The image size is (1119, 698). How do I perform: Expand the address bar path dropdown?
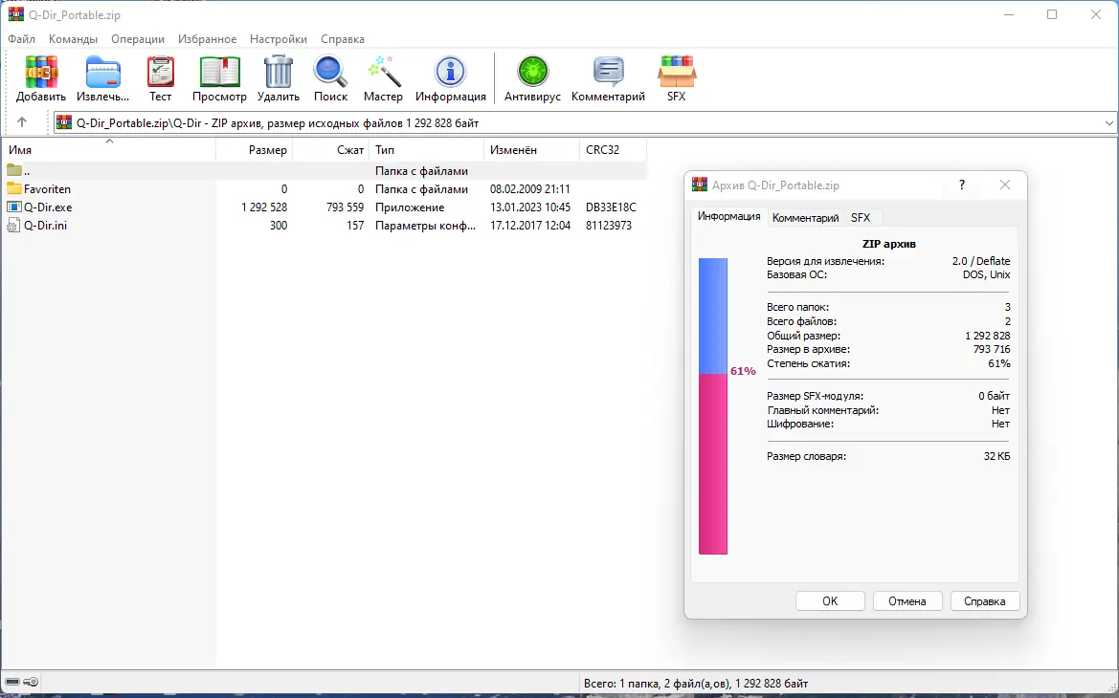click(x=1109, y=122)
